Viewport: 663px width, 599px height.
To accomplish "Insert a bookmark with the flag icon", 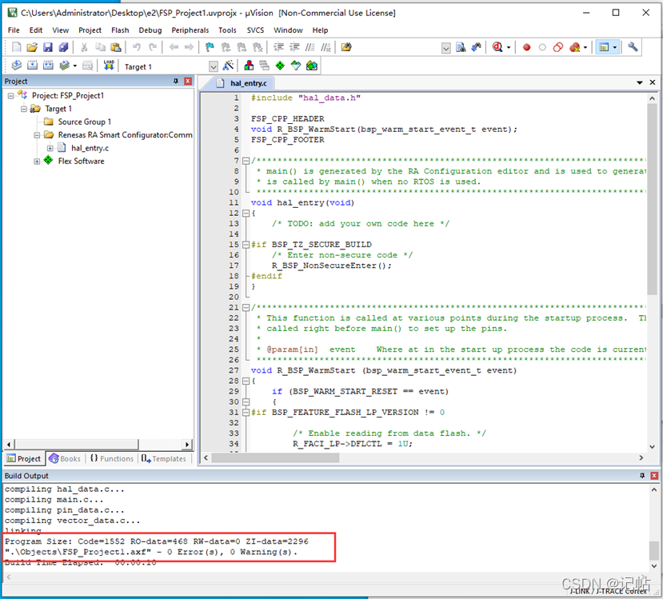I will 210,47.
